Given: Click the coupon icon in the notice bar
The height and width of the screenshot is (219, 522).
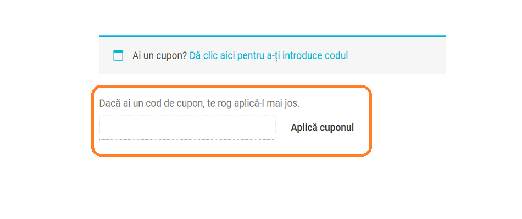Looking at the screenshot, I should tap(118, 55).
